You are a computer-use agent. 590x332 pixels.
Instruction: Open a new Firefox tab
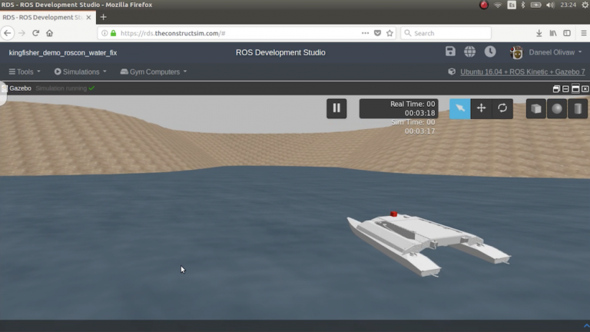(x=103, y=17)
